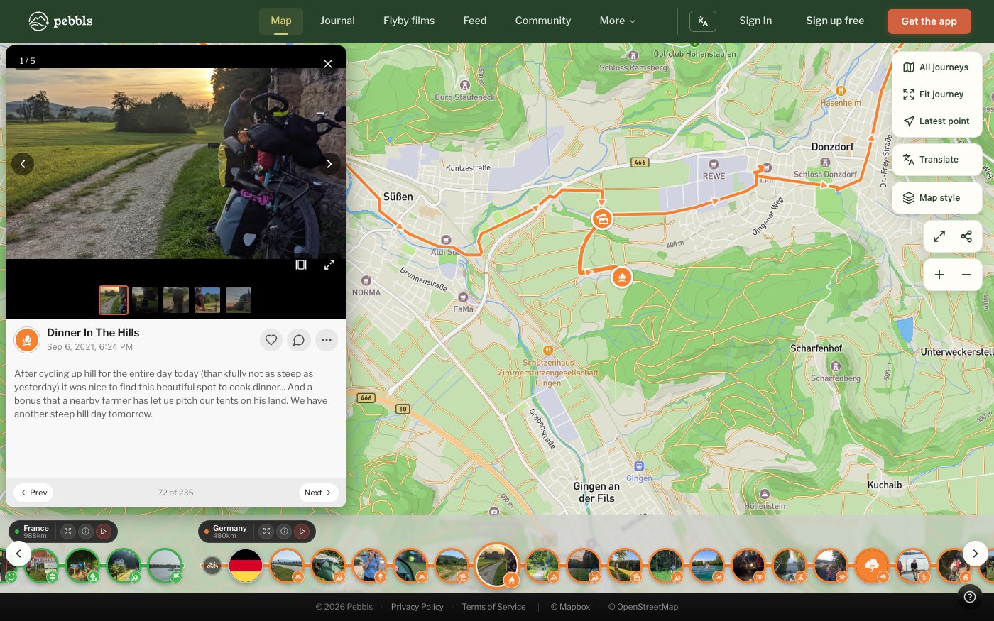994x621 pixels.
Task: Zoom in on the map
Action: (x=939, y=275)
